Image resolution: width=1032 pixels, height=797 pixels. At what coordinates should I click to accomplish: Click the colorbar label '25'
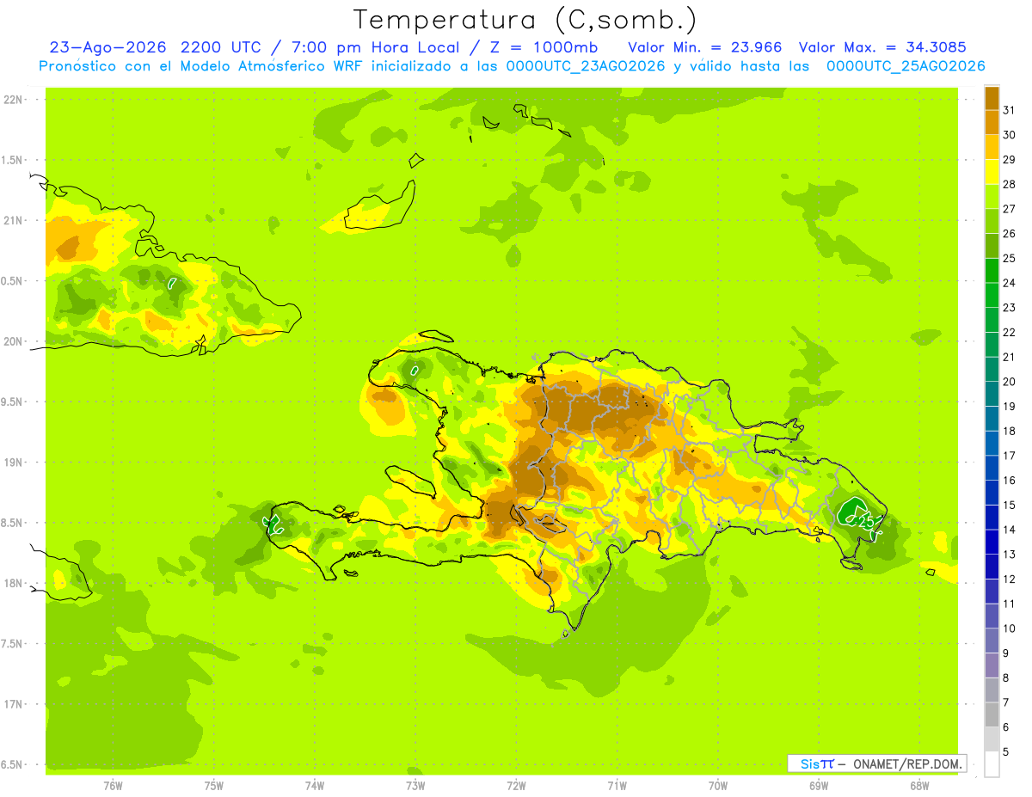point(1009,258)
